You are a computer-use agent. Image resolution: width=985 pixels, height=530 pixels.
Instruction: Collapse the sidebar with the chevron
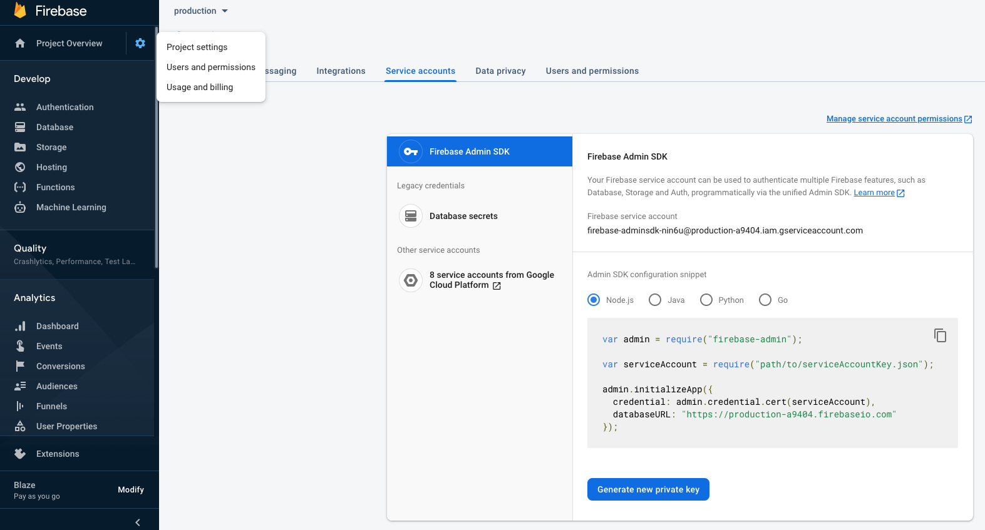tap(138, 522)
